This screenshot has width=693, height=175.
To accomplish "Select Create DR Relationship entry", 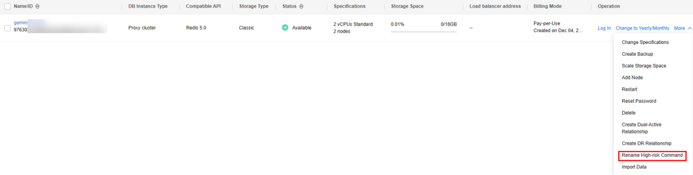I will point(647,143).
